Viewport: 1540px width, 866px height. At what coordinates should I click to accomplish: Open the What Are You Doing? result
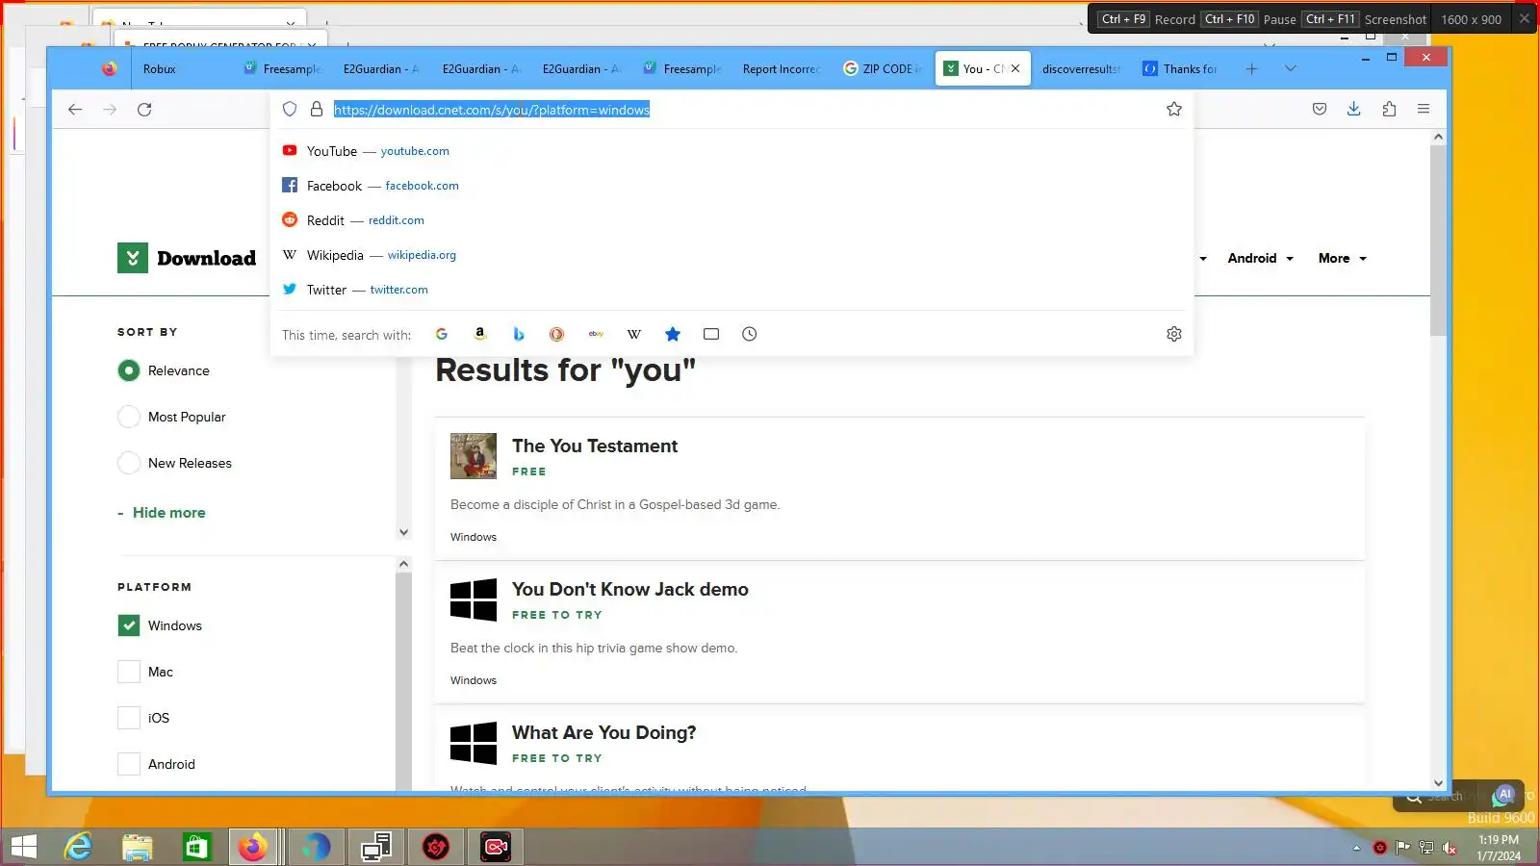(604, 732)
